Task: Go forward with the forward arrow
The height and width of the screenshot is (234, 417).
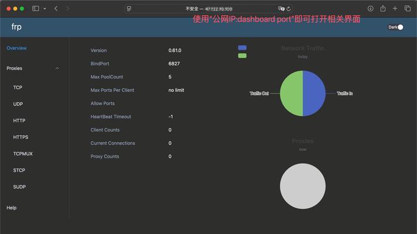Action: click(x=67, y=9)
